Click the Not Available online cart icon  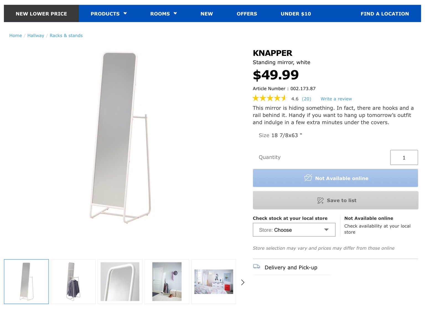308,178
